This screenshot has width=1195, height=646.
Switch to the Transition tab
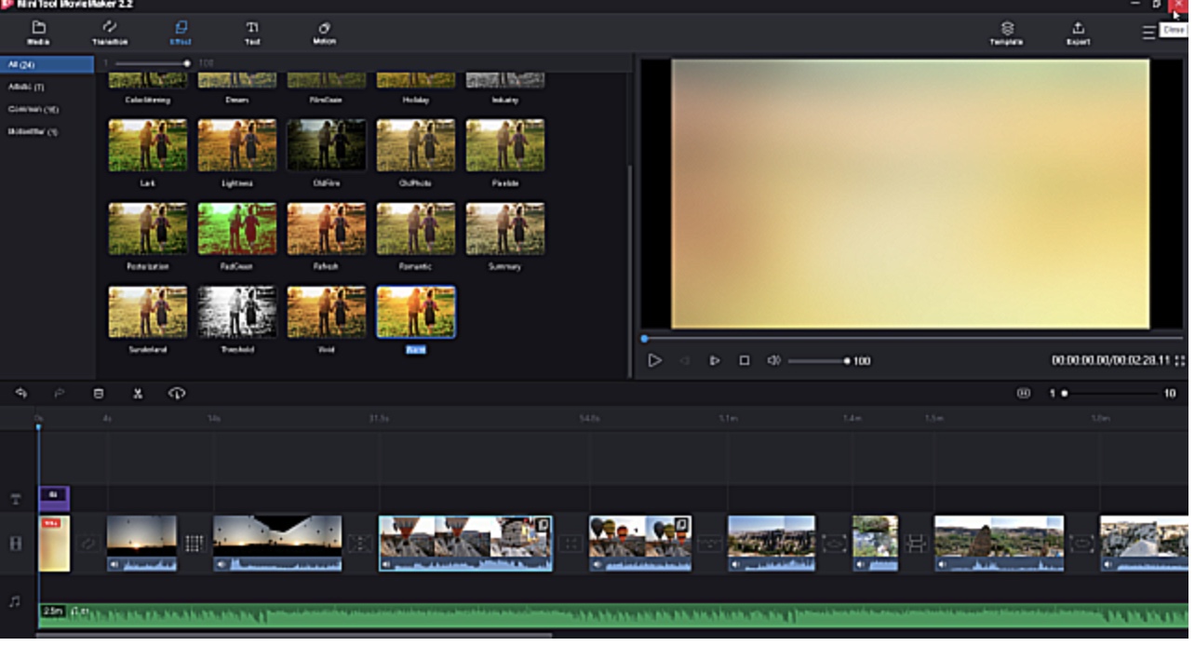pyautogui.click(x=110, y=33)
